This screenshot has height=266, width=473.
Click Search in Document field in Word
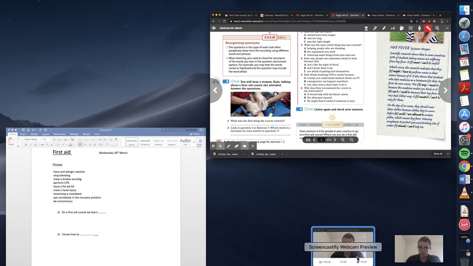180,130
